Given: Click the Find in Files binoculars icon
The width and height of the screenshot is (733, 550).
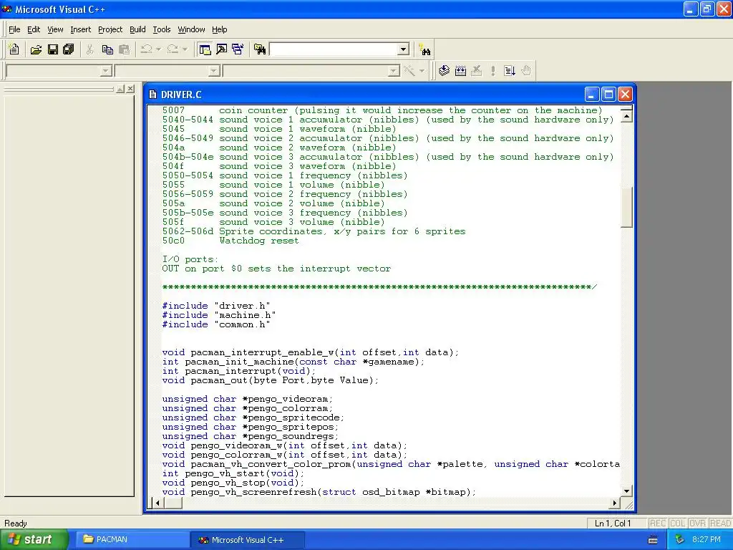Looking at the screenshot, I should click(x=260, y=49).
